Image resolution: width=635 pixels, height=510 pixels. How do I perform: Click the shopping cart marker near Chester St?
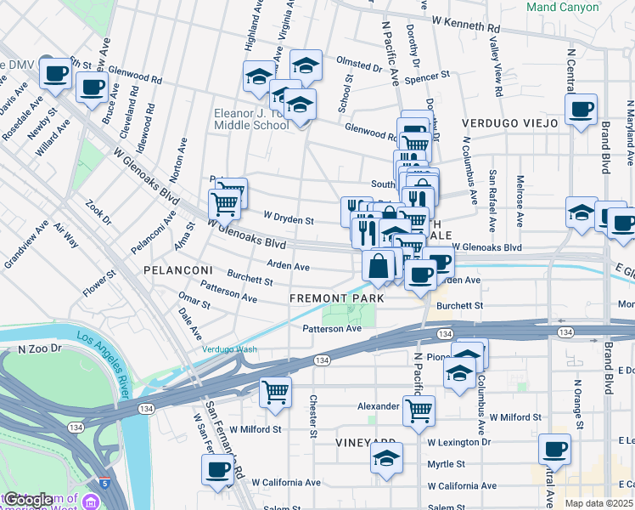coord(275,394)
